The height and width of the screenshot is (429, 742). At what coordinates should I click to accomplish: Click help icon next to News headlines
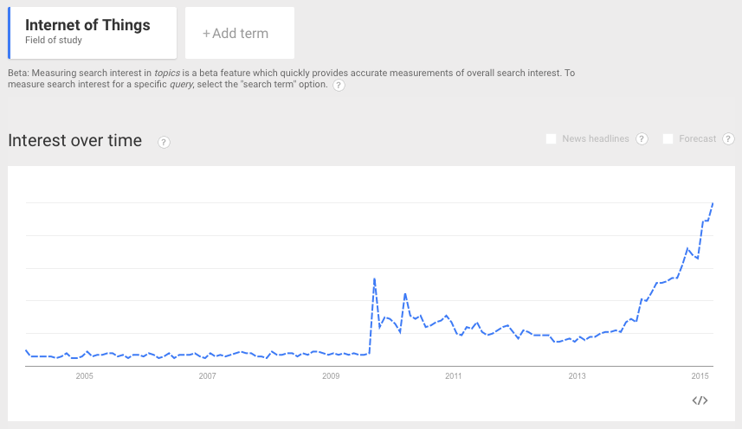tap(642, 139)
